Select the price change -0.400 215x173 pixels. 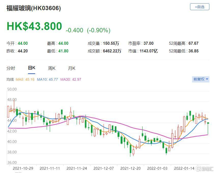click(x=74, y=30)
